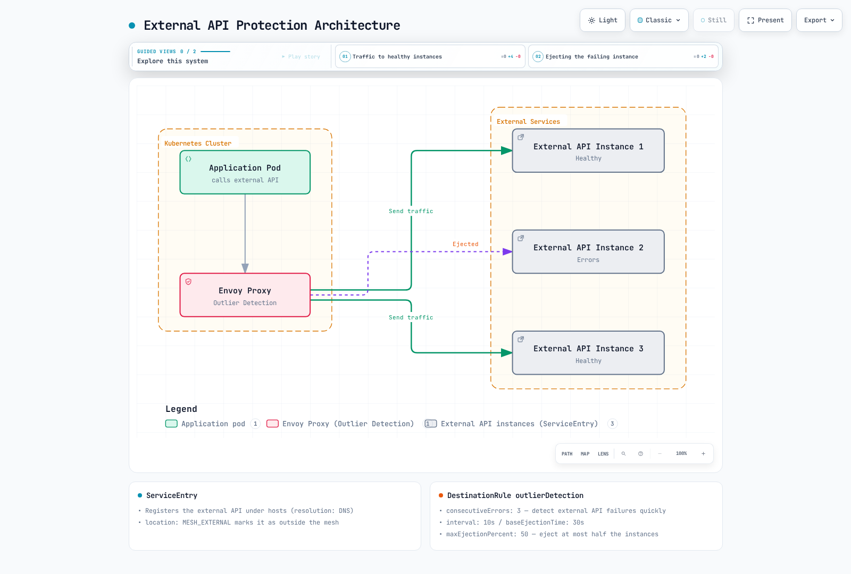The image size is (851, 574).
Task: Click DestinationRule outlierDetection card heading
Action: pos(515,495)
